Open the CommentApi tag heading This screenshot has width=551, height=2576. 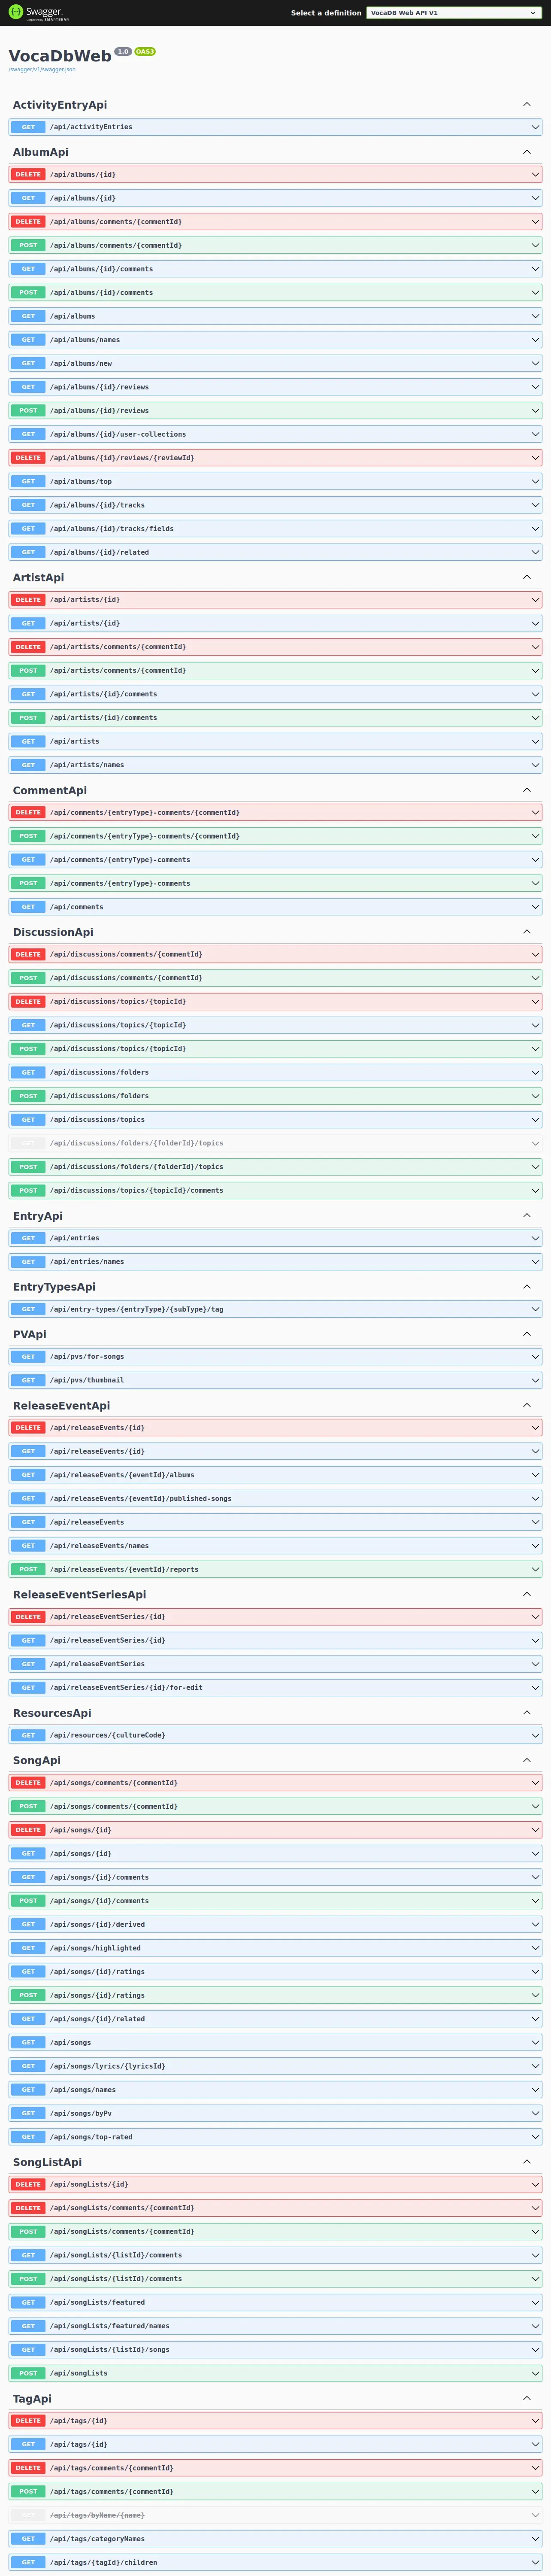tap(50, 790)
